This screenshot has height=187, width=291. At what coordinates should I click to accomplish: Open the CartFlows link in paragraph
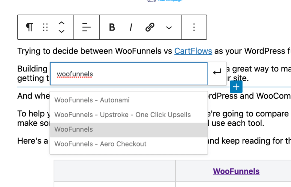193,51
